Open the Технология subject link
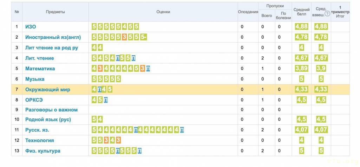 [x=39, y=140]
